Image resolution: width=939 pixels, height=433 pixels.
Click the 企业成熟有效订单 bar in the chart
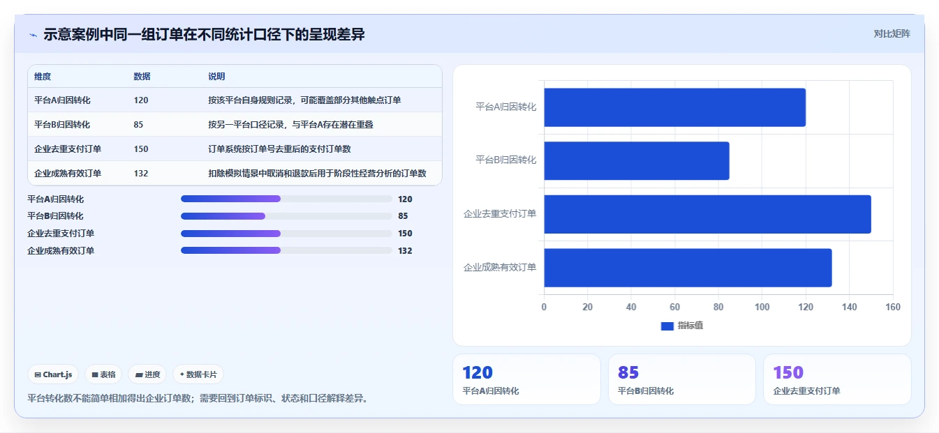click(x=688, y=268)
